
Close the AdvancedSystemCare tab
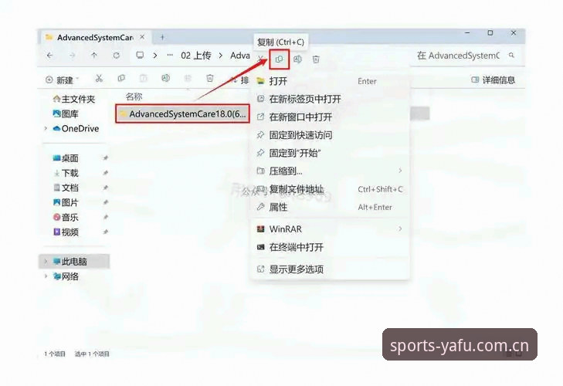click(143, 37)
